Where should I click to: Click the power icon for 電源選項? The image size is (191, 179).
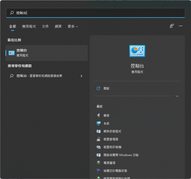[x=98, y=163]
